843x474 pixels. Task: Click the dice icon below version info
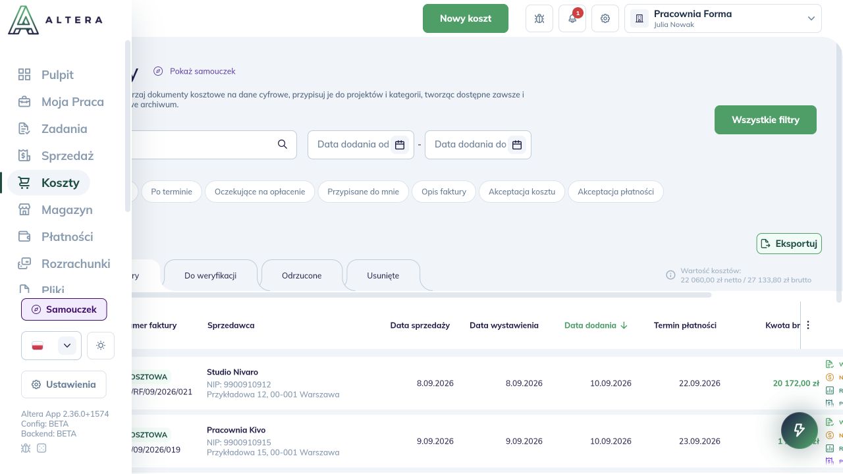41,448
